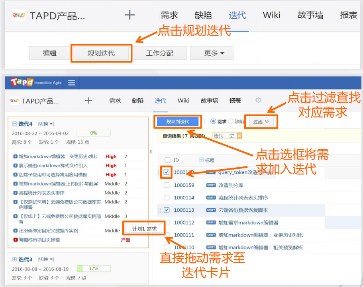The image size is (363, 287).
Task: Open 缺陷 tab in top panel
Action: (x=203, y=15)
